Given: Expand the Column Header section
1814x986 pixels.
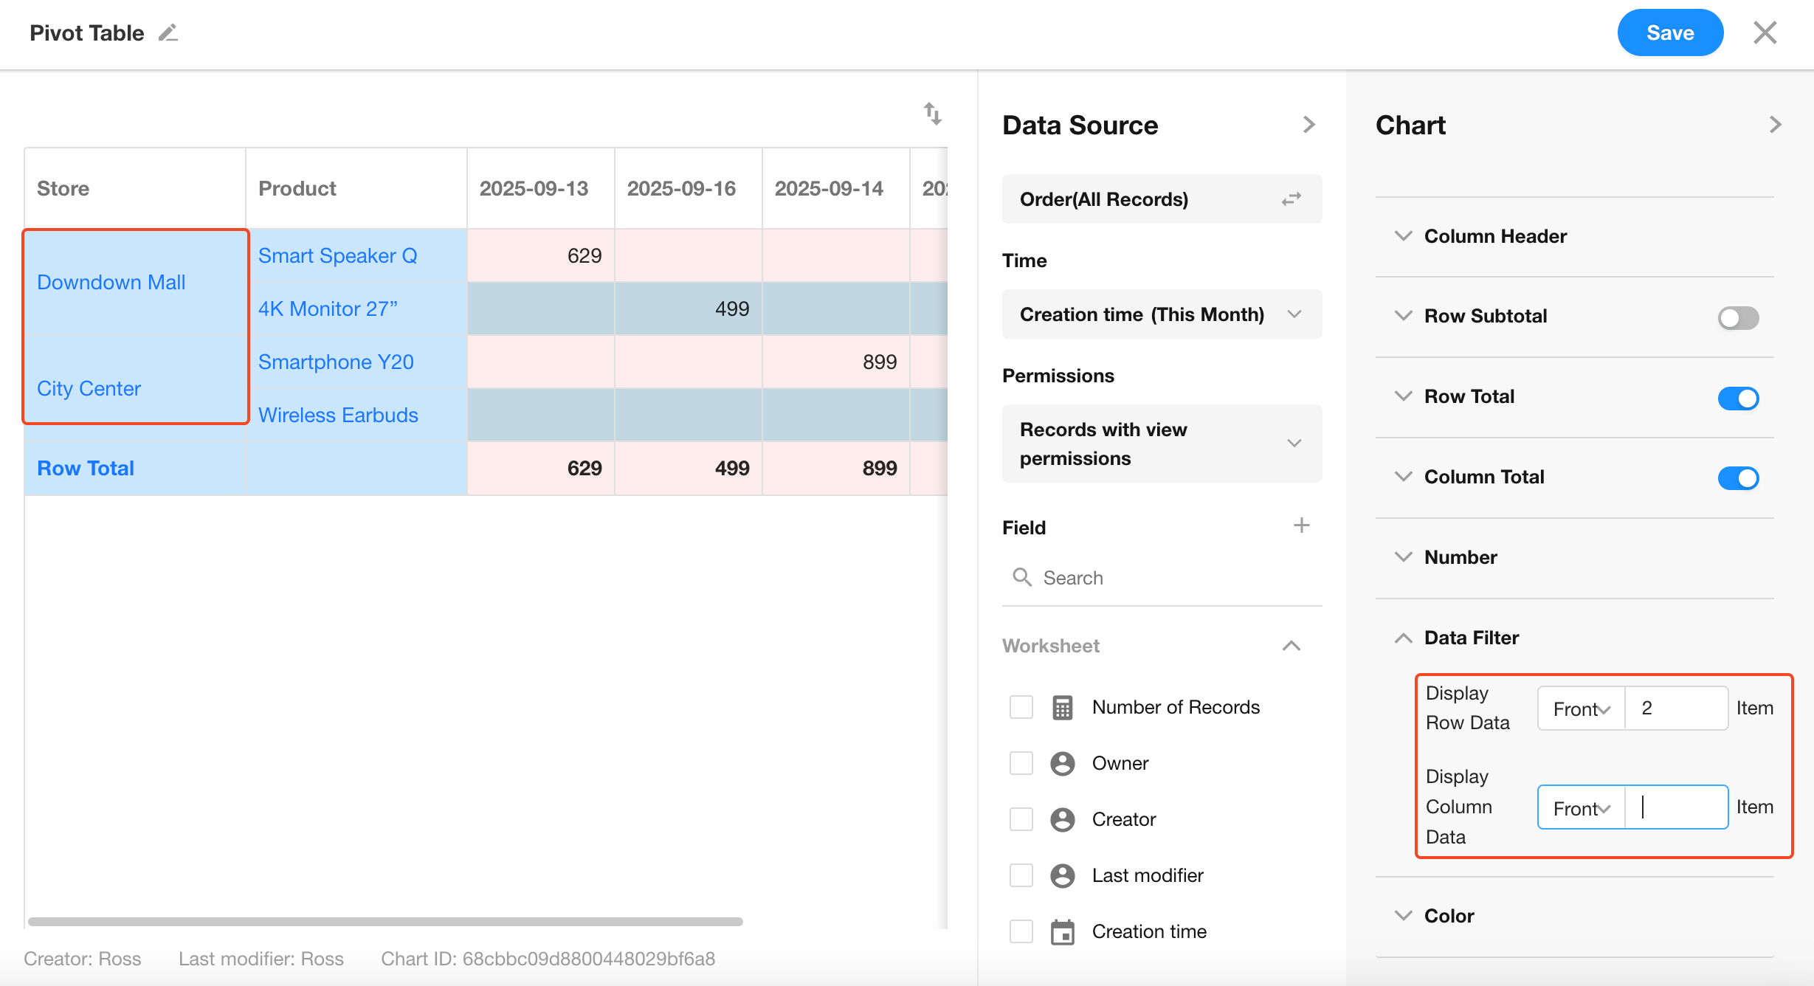Looking at the screenshot, I should point(1494,236).
